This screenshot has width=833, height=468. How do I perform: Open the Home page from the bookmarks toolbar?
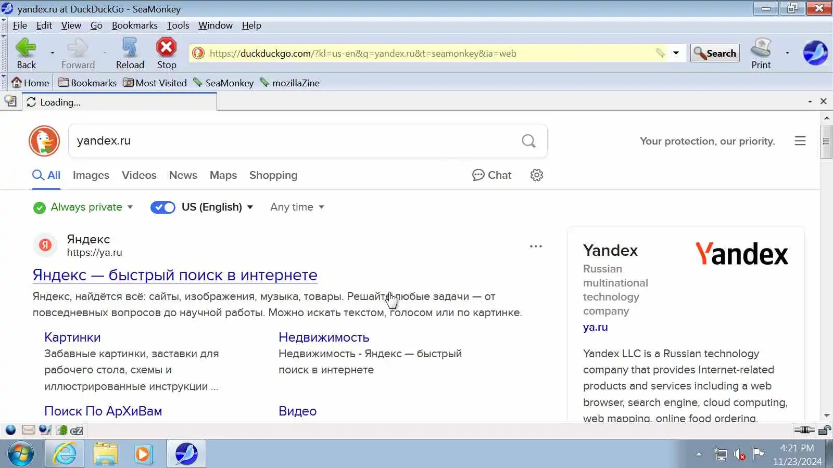click(30, 83)
